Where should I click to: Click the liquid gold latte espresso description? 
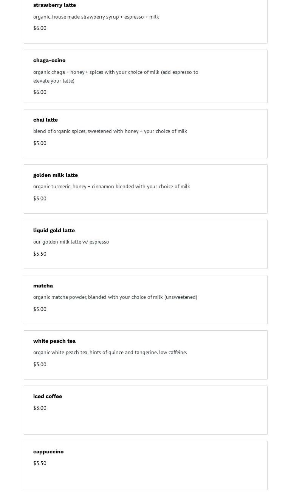point(71,242)
